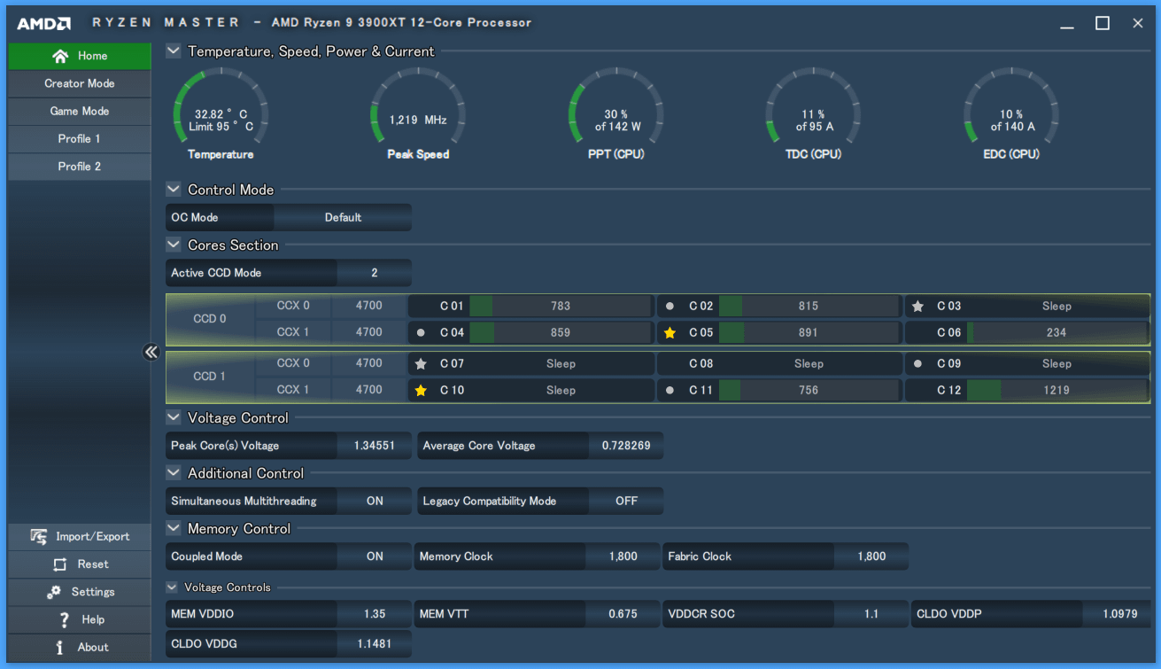Collapse the Control Mode section
The width and height of the screenshot is (1161, 669).
tap(174, 190)
